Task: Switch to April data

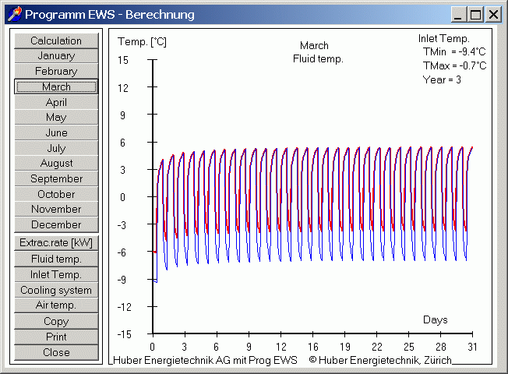Action: 56,102
